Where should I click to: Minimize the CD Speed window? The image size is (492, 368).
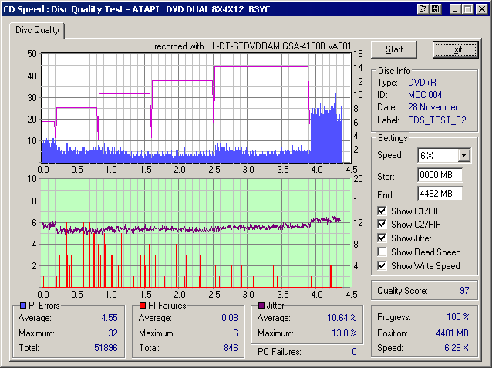454,9
